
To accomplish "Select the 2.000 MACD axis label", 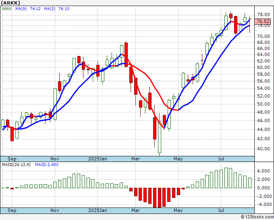I will [264, 179].
